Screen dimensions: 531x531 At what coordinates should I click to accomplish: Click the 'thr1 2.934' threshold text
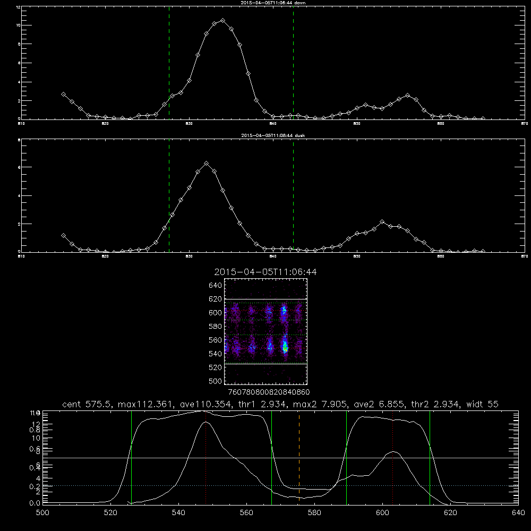[x=263, y=404]
